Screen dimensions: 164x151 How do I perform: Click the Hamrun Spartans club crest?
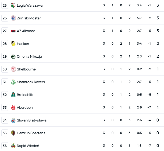tap(13, 133)
